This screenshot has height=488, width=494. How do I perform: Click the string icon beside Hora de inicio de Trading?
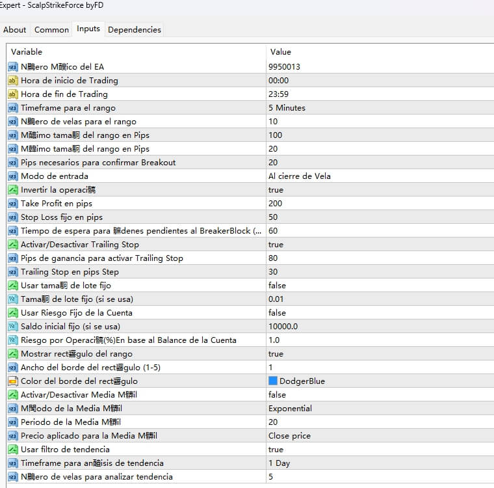(13, 81)
